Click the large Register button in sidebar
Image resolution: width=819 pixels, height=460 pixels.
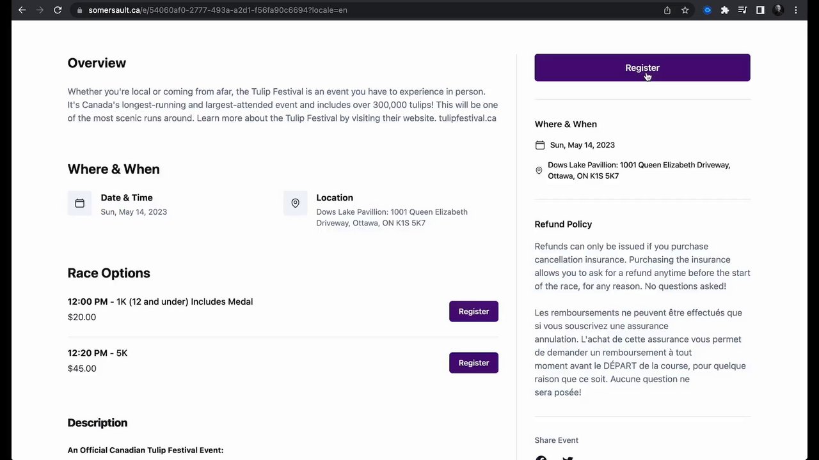(642, 68)
